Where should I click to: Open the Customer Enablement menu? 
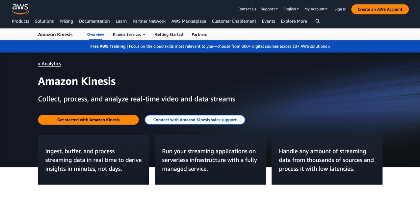click(x=234, y=21)
